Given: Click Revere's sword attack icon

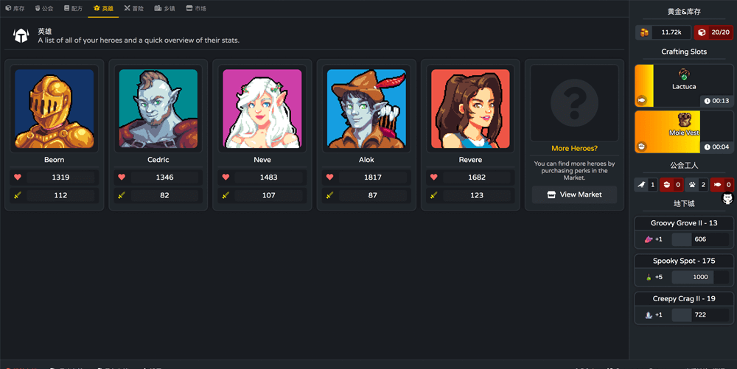Looking at the screenshot, I should [434, 195].
